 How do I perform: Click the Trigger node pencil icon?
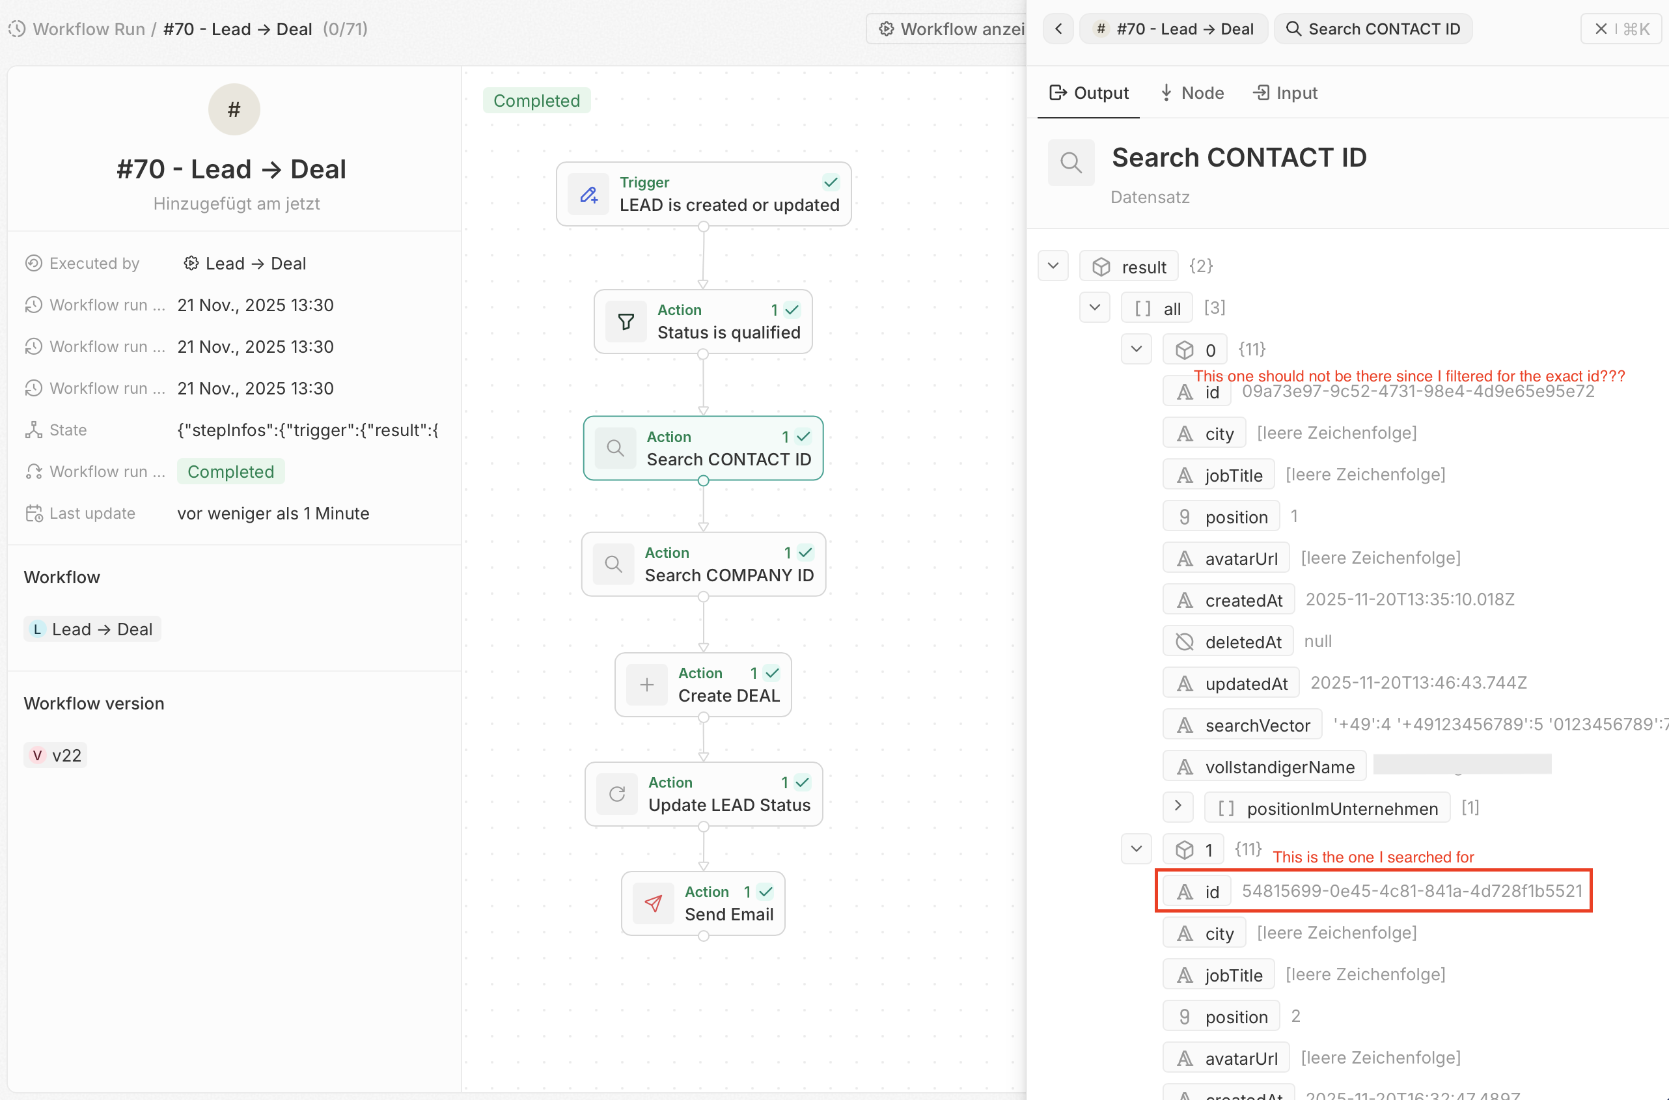(588, 195)
